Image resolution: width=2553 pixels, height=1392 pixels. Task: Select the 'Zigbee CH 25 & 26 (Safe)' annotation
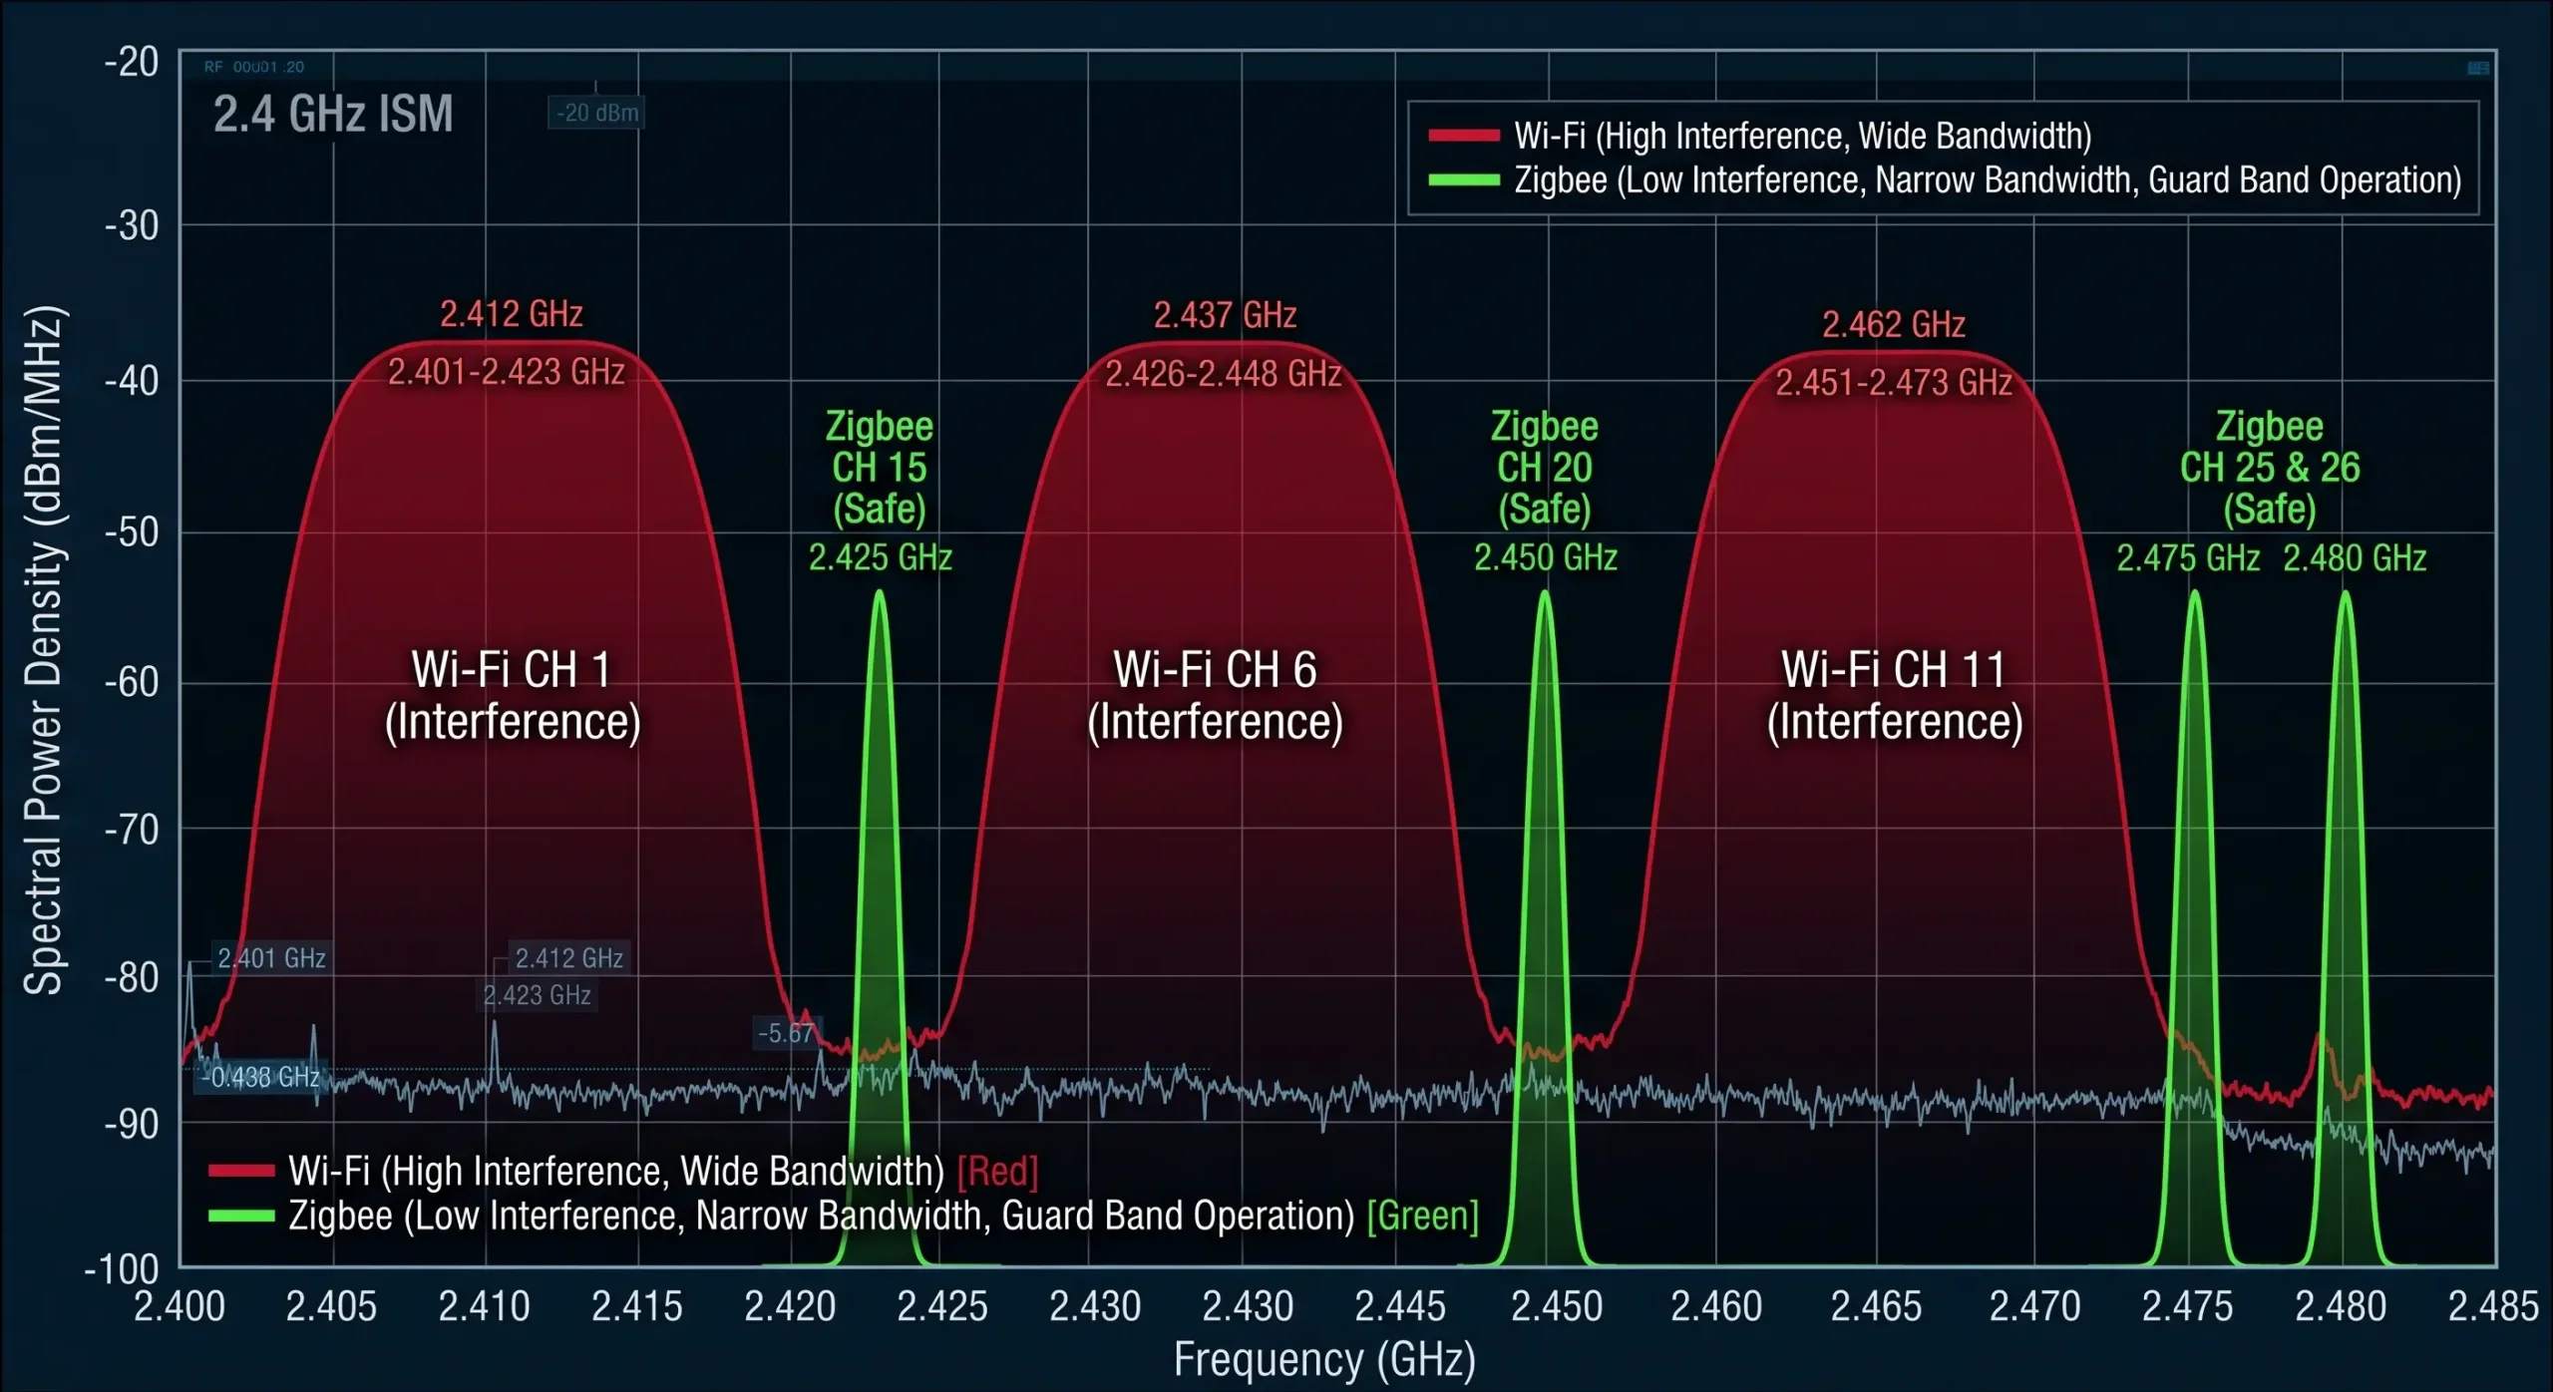pos(2270,468)
